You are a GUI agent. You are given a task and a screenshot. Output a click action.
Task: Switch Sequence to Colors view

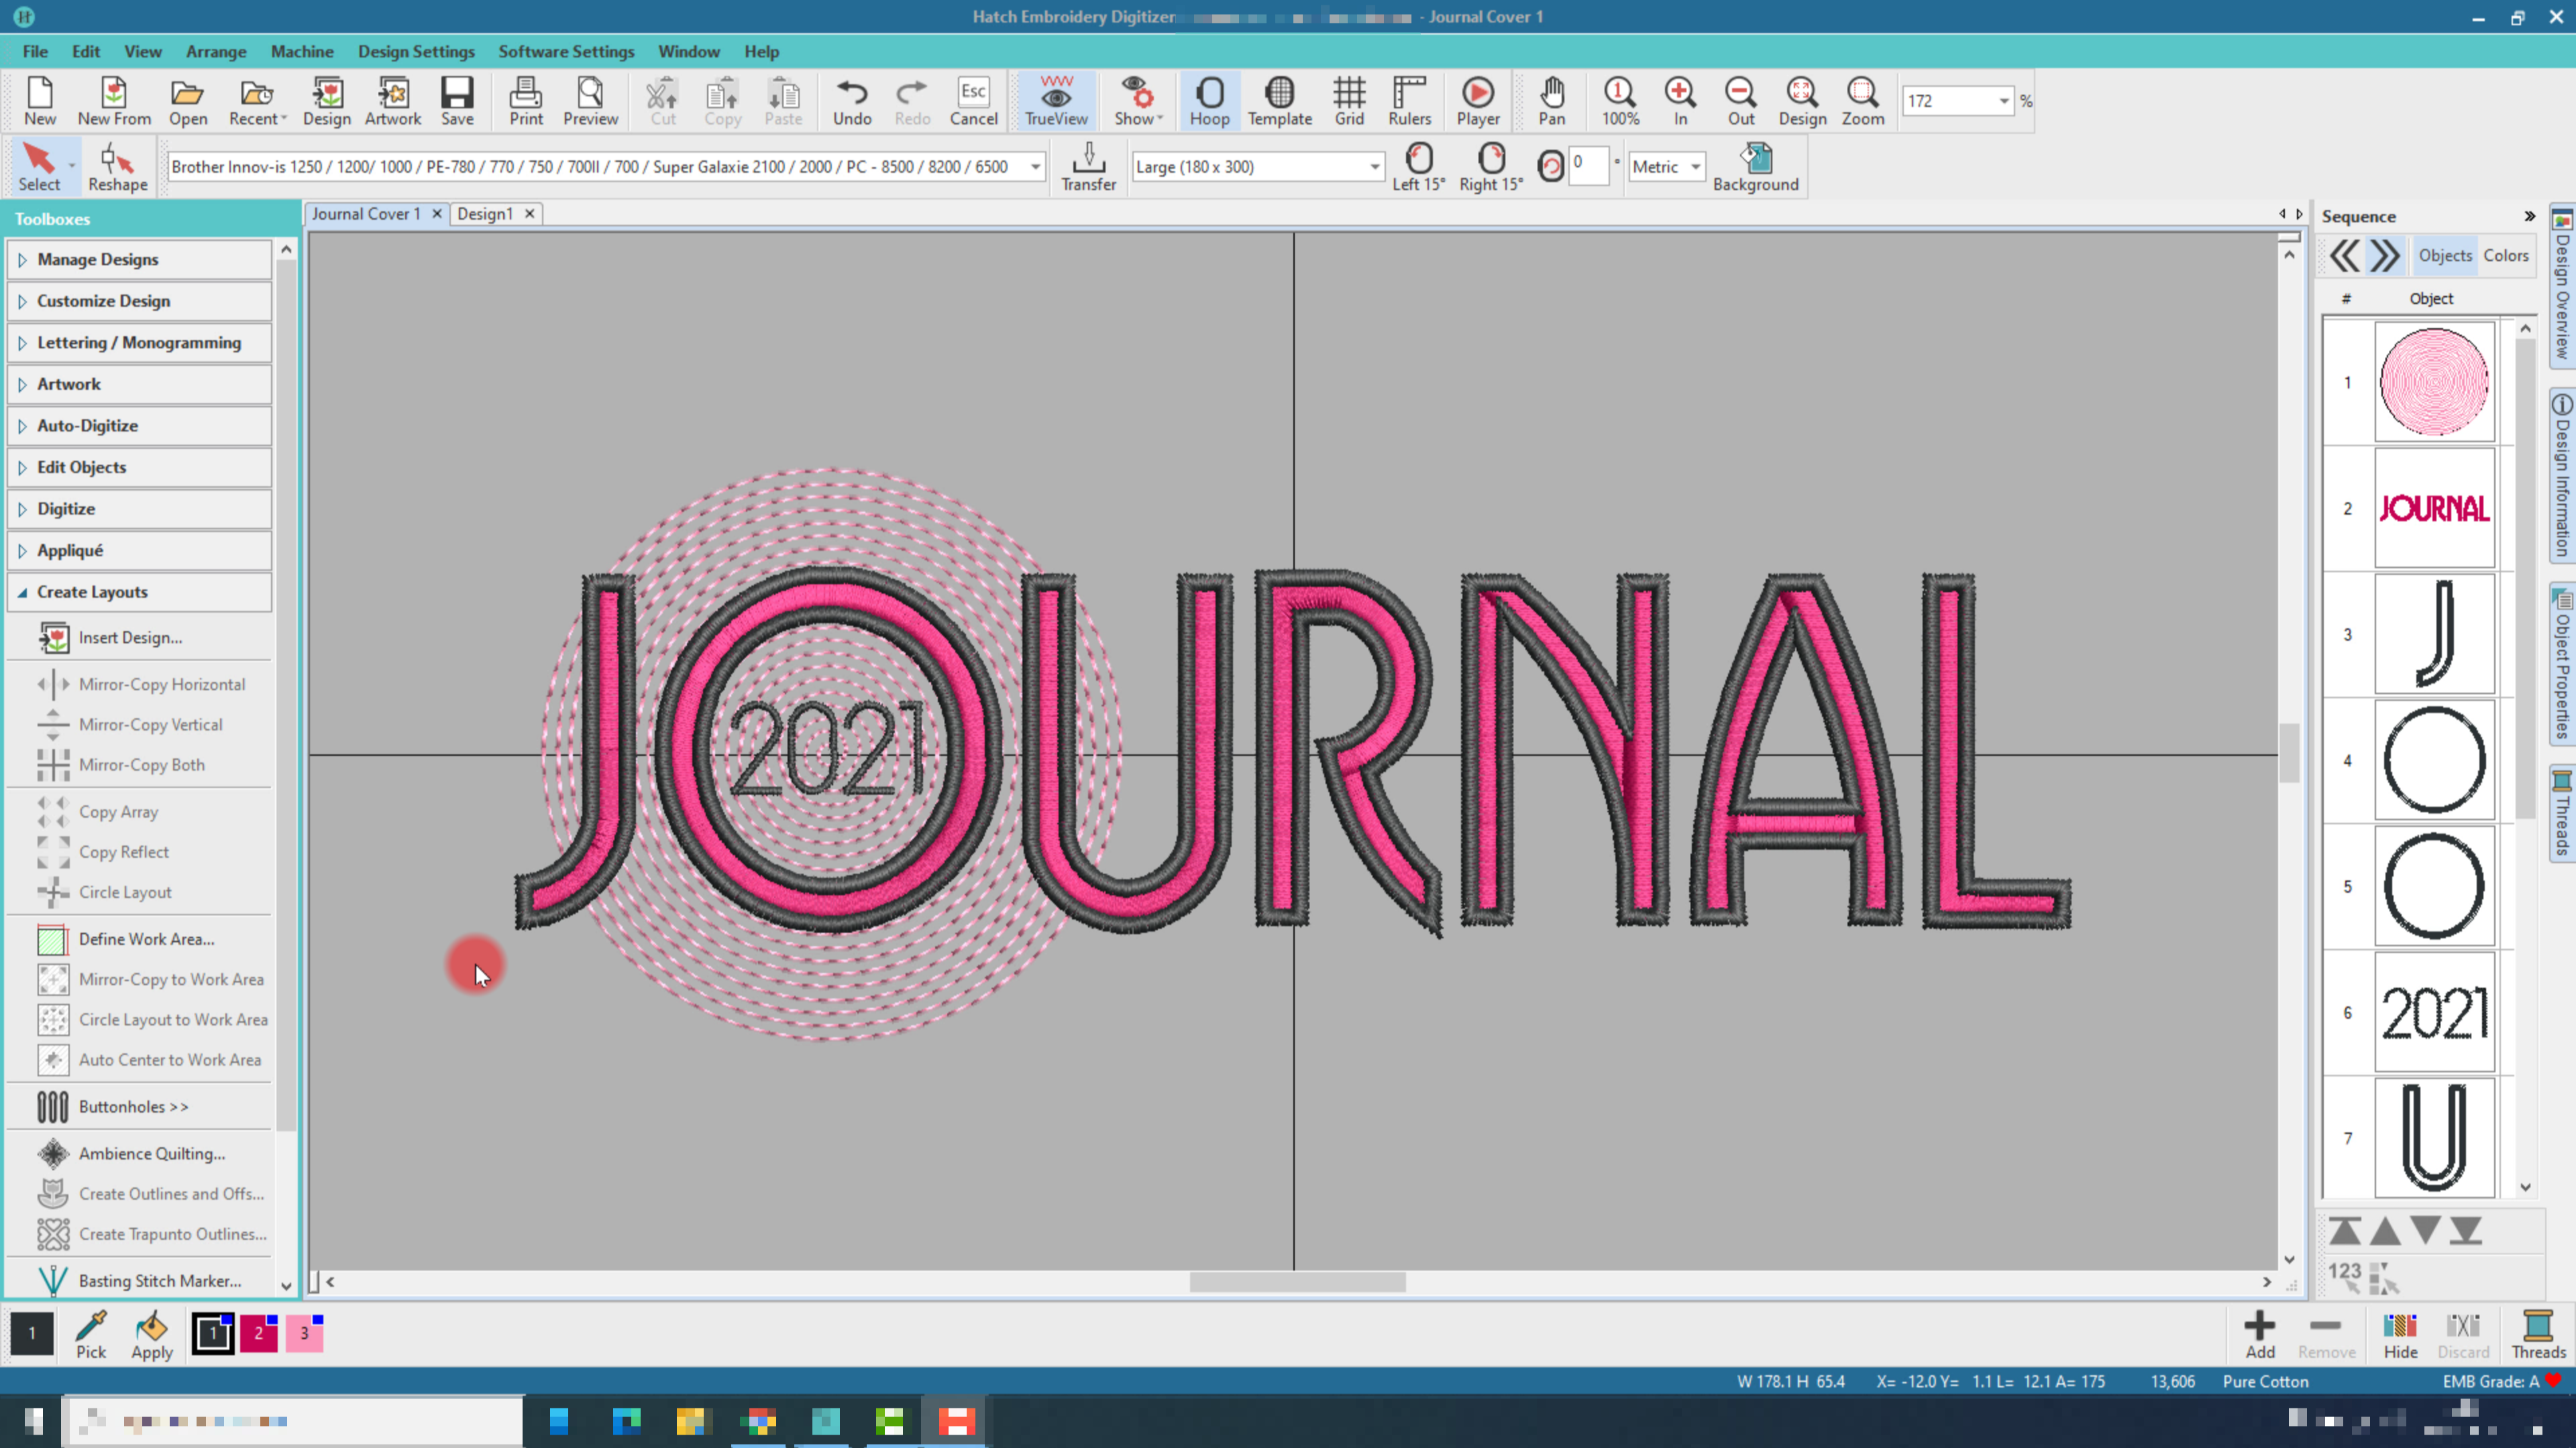point(2505,256)
